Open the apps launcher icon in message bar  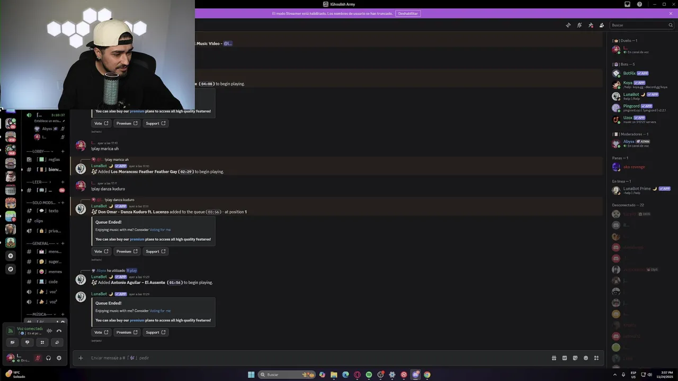[596, 358]
